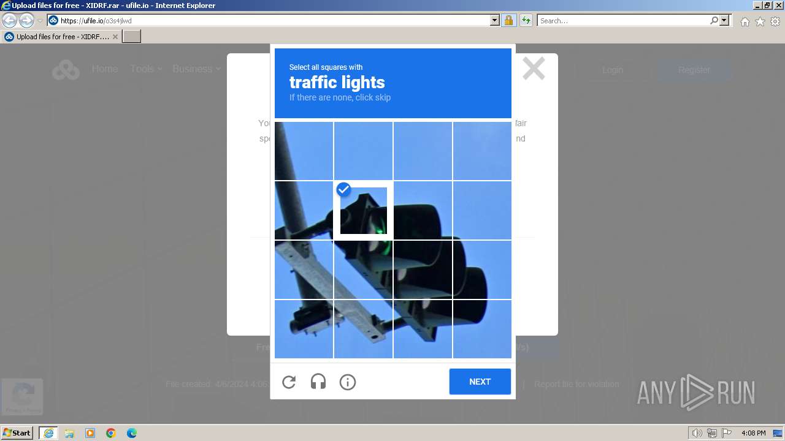Expand the Business menu

pyautogui.click(x=196, y=69)
